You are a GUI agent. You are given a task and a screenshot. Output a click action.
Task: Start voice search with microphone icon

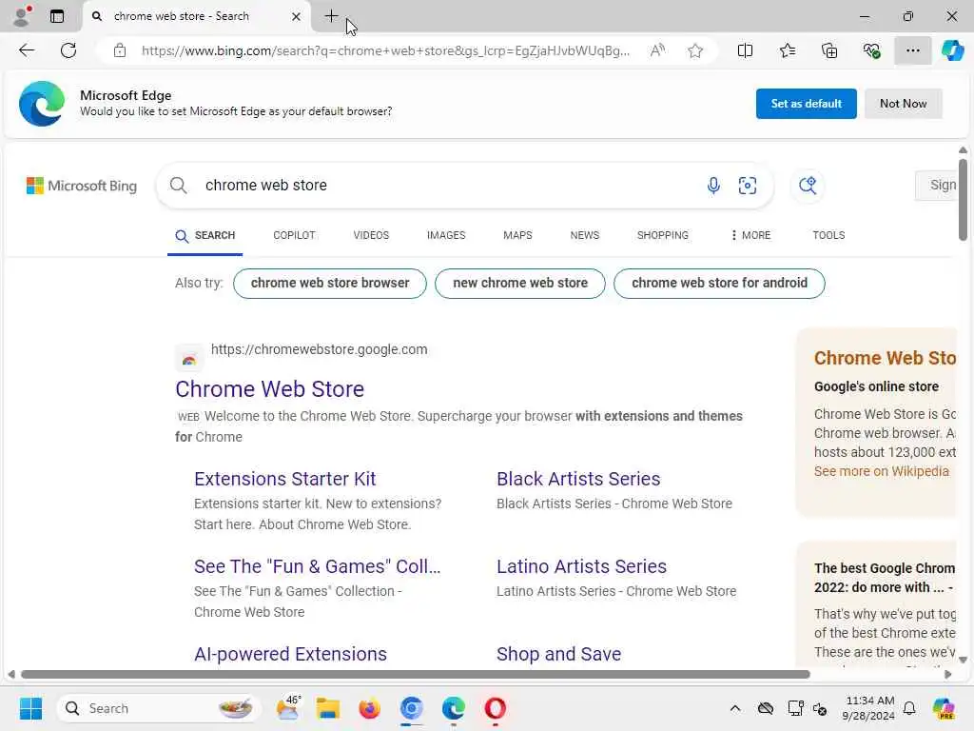point(713,186)
